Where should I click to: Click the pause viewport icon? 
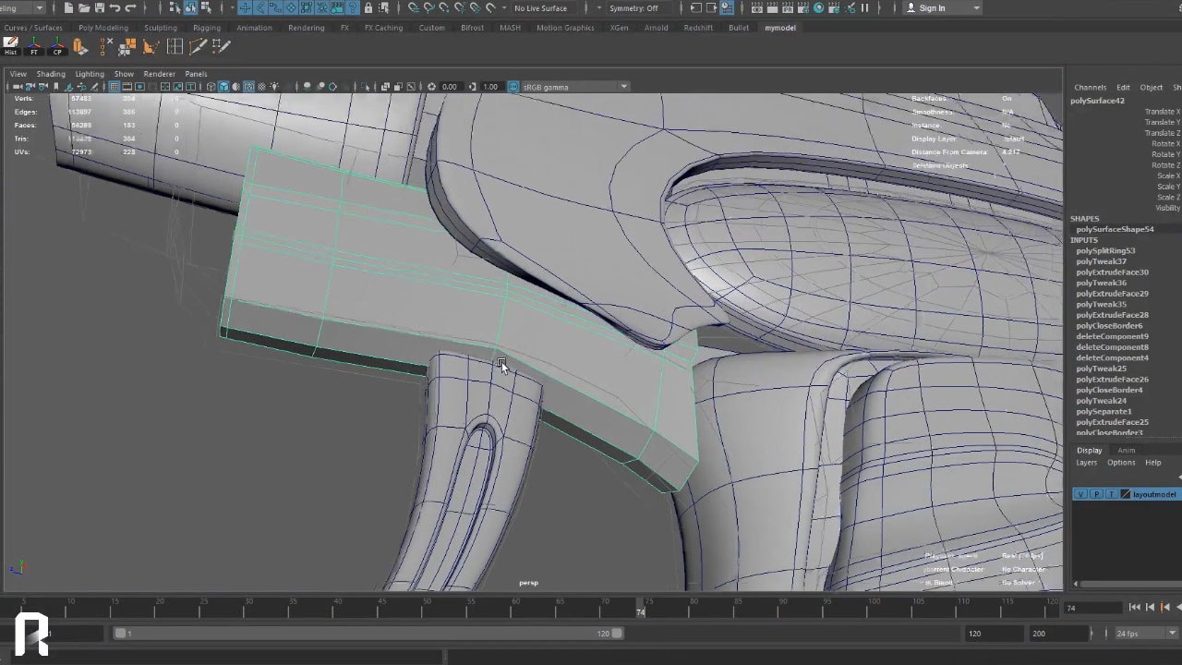click(x=864, y=8)
